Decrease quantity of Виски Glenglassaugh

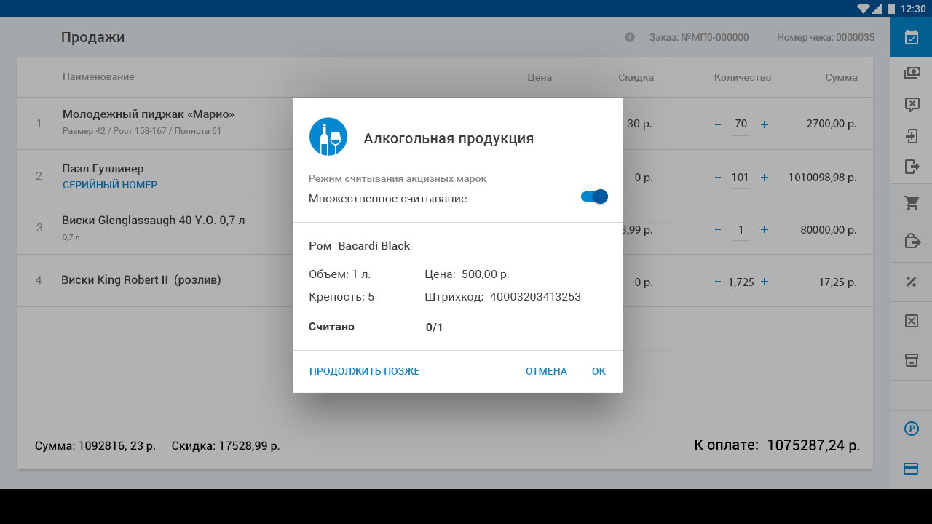coord(718,229)
